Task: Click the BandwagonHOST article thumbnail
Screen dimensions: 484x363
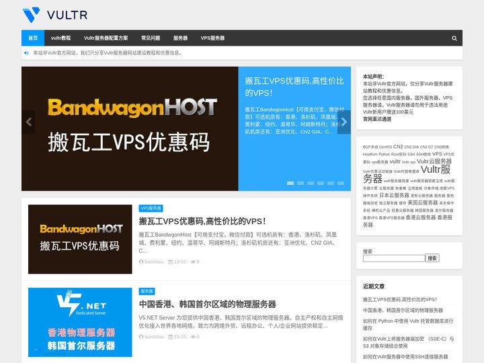Action: [80, 239]
